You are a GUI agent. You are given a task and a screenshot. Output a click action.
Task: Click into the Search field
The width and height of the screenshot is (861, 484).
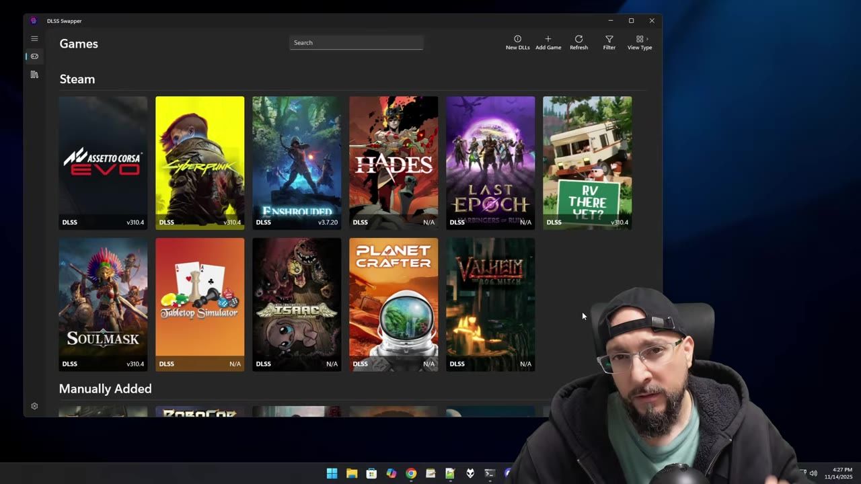coord(357,42)
